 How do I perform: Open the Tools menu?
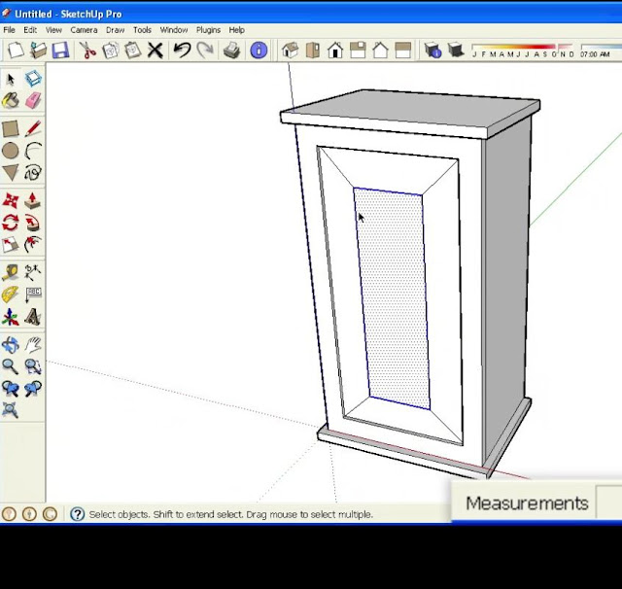[142, 30]
